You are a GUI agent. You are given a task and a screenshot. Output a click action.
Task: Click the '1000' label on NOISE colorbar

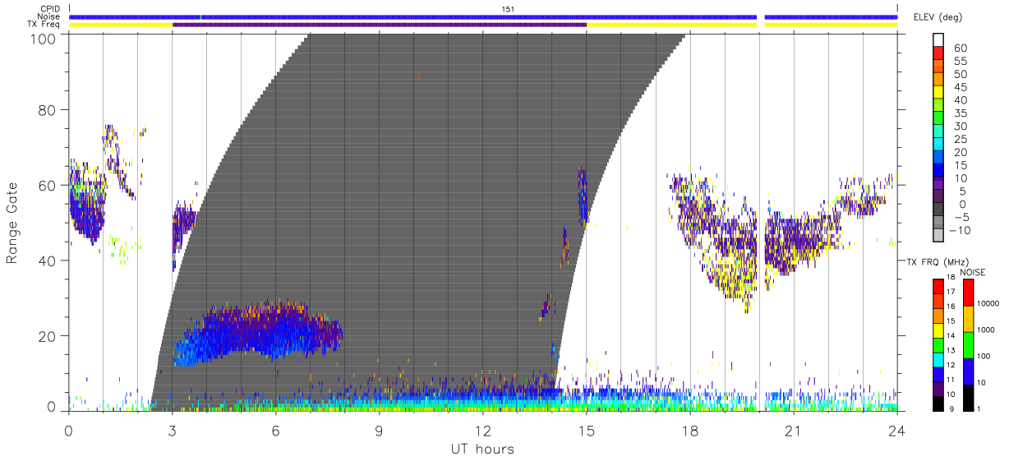point(986,330)
